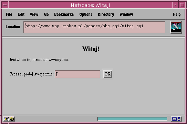Viewport: 187px width, 124px height.
Task: Focus the name input field after imię
Action: point(77,74)
